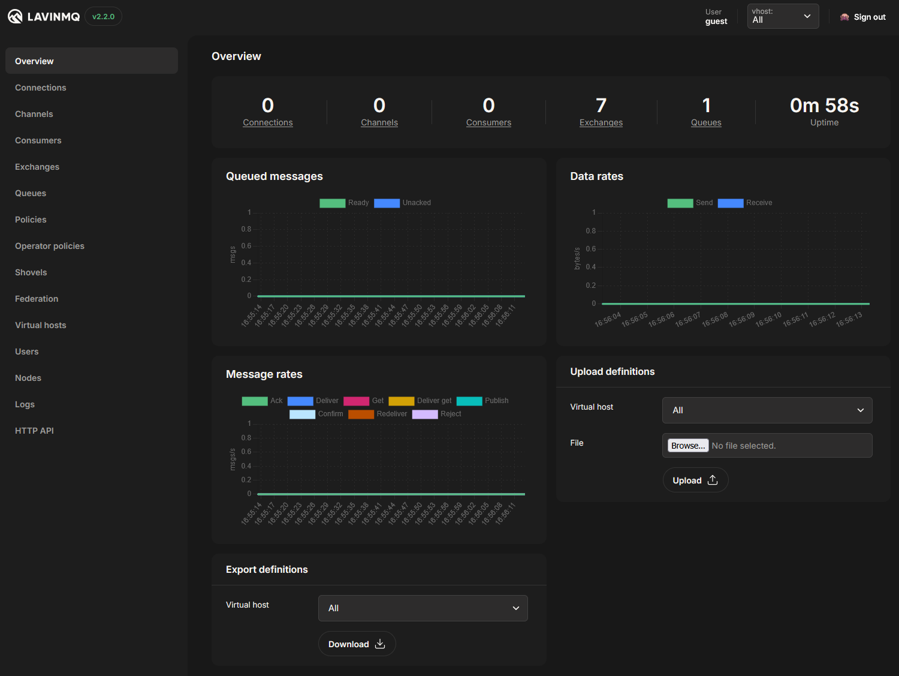The width and height of the screenshot is (899, 676).
Task: Open Queues in the sidebar
Action: click(x=92, y=193)
